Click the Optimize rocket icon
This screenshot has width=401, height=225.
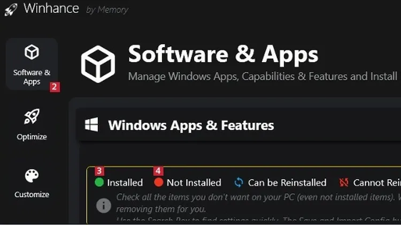[32, 116]
